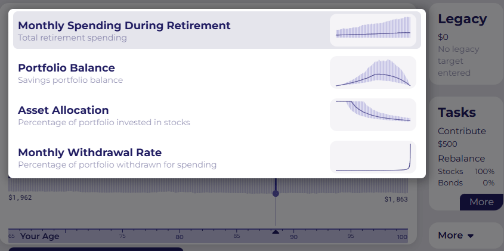
Task: Click the Portfolio Balance mini chart icon
Action: tap(373, 73)
